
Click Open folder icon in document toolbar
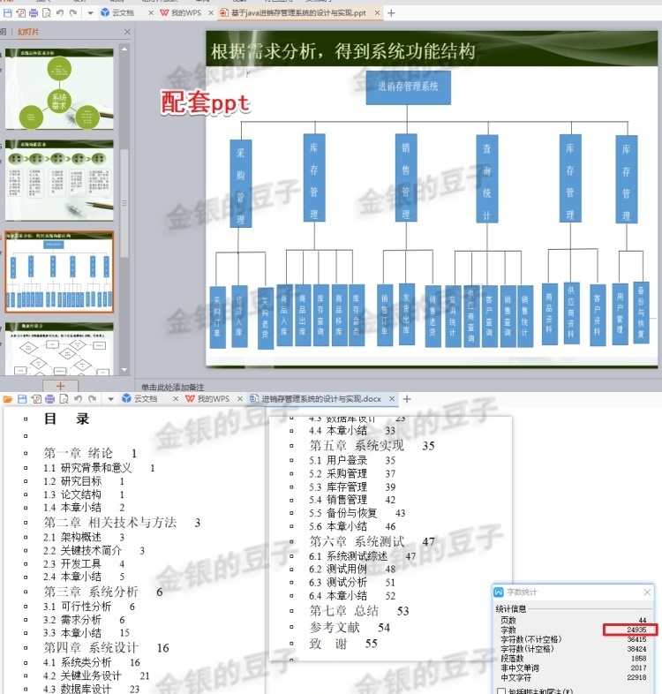8,399
